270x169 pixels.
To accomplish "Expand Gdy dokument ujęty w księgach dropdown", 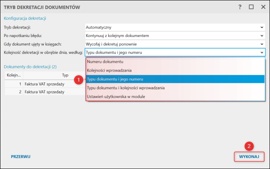I will point(262,44).
